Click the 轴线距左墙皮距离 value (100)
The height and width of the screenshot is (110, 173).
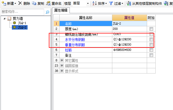[117, 34]
